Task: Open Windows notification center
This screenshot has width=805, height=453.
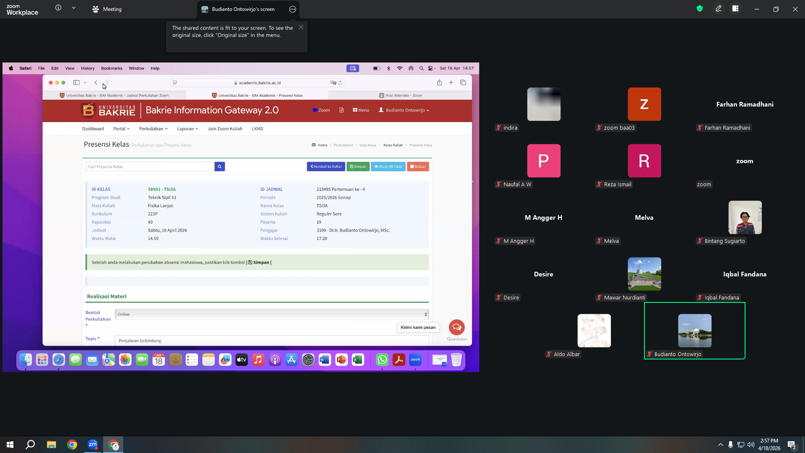Action: 792,445
